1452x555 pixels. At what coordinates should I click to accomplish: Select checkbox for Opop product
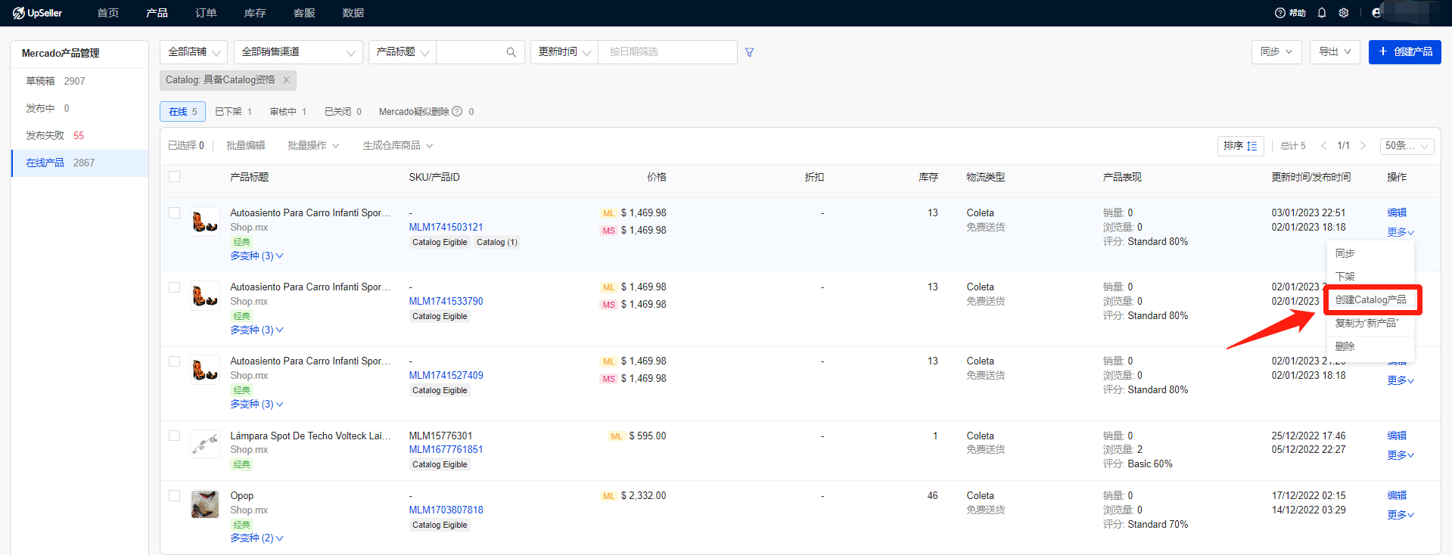coord(175,496)
